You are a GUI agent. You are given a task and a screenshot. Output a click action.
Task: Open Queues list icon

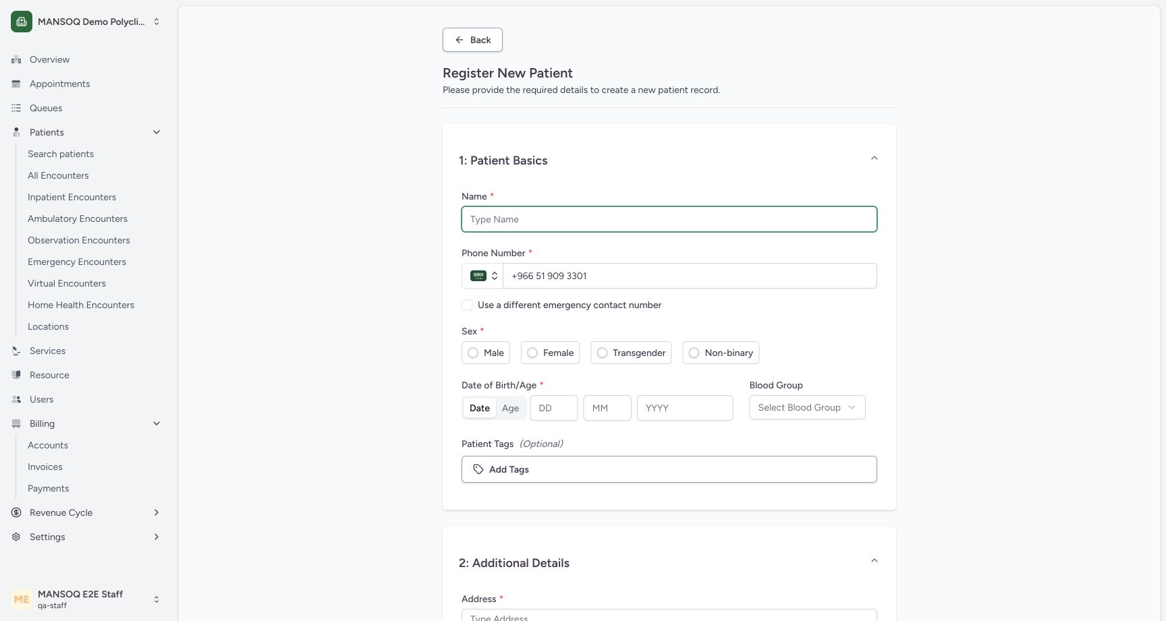click(x=16, y=108)
